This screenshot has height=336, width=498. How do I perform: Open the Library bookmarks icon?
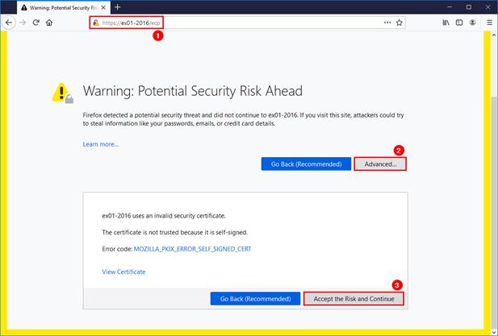[x=446, y=23]
